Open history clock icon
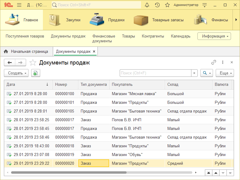Screen dimensions: 240x180 pyautogui.click(x=157, y=5)
